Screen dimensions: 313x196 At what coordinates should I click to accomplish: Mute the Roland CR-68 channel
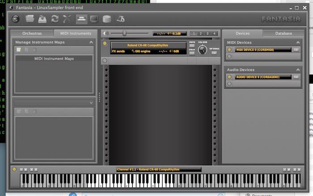pos(192,46)
